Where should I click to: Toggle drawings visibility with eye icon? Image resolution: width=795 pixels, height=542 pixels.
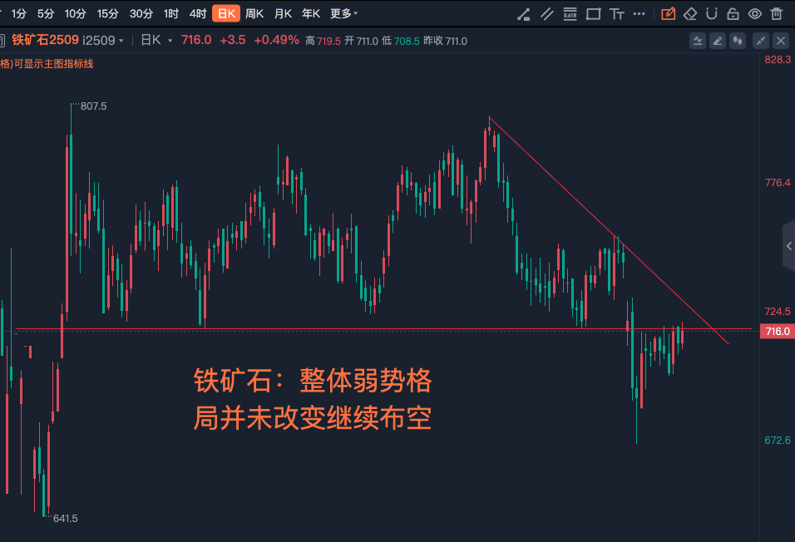(754, 14)
